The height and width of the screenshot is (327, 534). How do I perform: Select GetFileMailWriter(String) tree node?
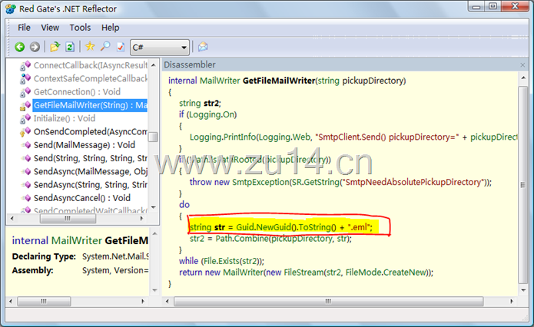click(90, 105)
